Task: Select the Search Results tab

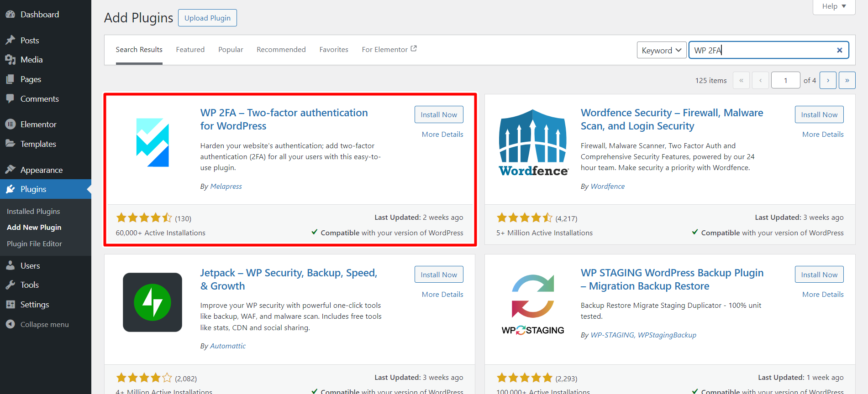Action: (x=139, y=50)
